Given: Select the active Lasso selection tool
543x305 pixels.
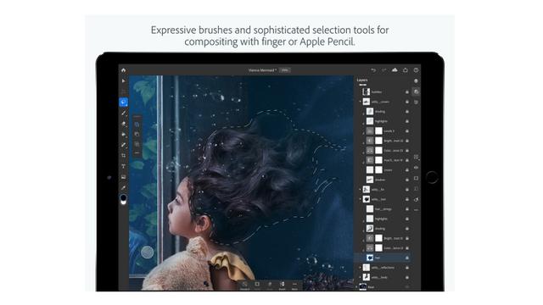Looking at the screenshot, I should pos(124,102).
